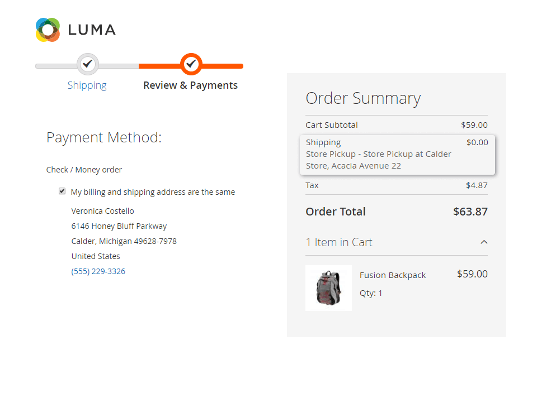This screenshot has width=537, height=393.
Task: Click the Tax amount row
Action: (396, 185)
